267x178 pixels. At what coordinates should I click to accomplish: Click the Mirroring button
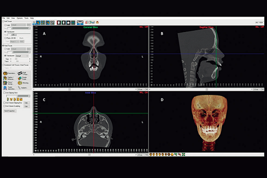pyautogui.click(x=24, y=83)
